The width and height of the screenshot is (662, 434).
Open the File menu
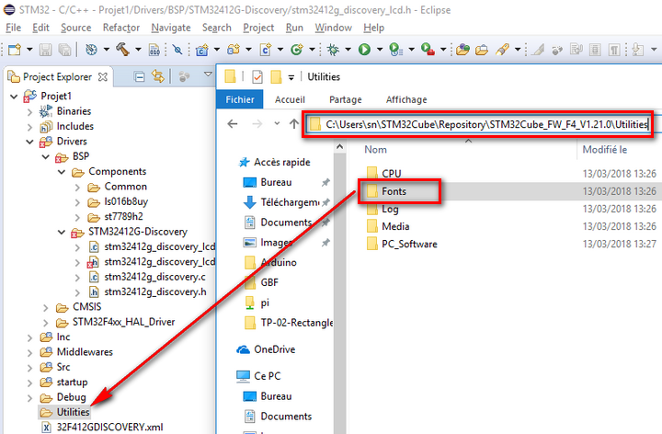point(13,28)
